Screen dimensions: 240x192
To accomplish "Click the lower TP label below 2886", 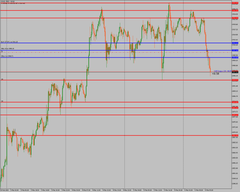I will pos(2,101).
